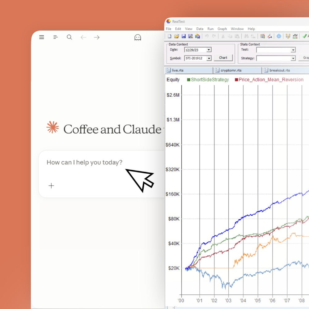
Task: Open the Edit menu in RealTest
Action: coord(178,29)
